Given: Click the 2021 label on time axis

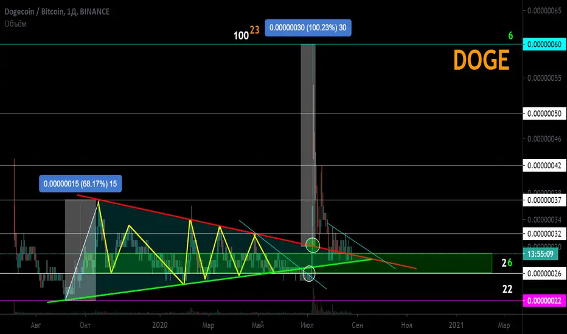Looking at the screenshot, I should pyautogui.click(x=456, y=325).
